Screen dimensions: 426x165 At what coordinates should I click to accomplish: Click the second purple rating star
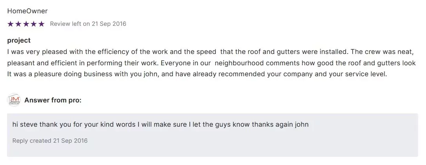coord(18,24)
